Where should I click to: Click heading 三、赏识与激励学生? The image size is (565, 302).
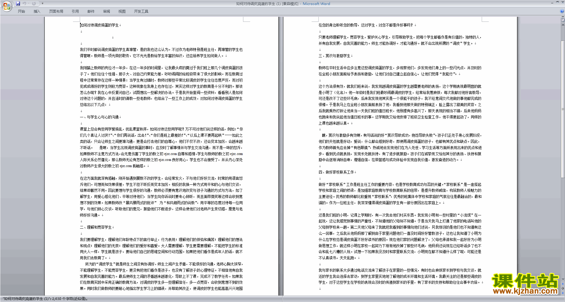[334, 56]
